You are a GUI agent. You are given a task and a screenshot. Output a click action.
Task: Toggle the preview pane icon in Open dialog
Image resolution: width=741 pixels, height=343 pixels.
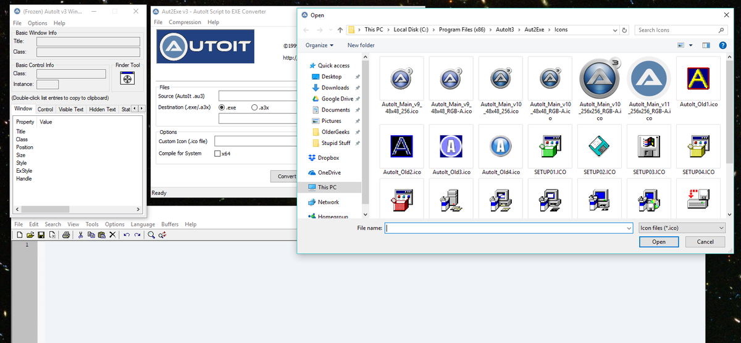click(x=706, y=45)
